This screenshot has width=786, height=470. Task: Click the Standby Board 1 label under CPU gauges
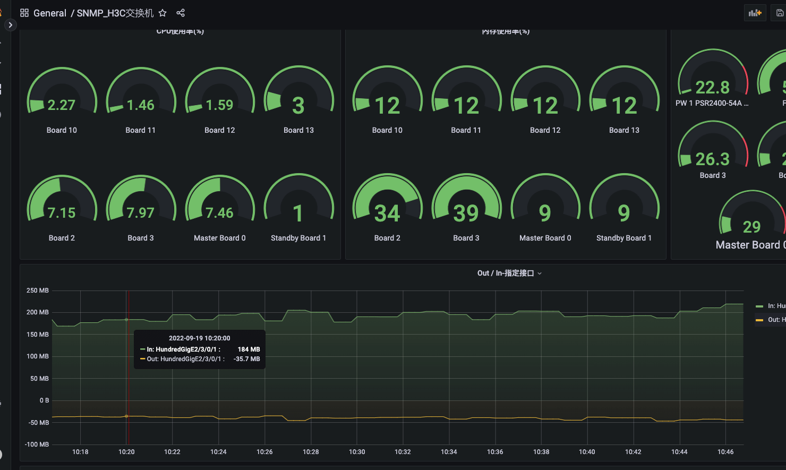(298, 238)
